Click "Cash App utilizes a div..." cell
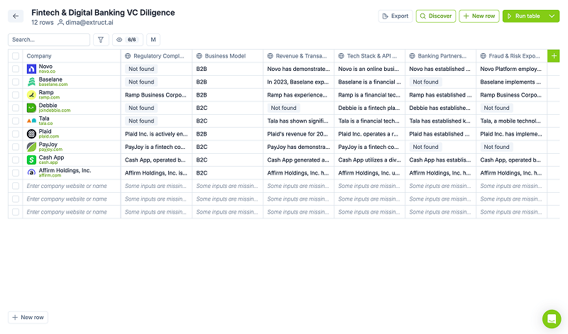 (x=368, y=160)
